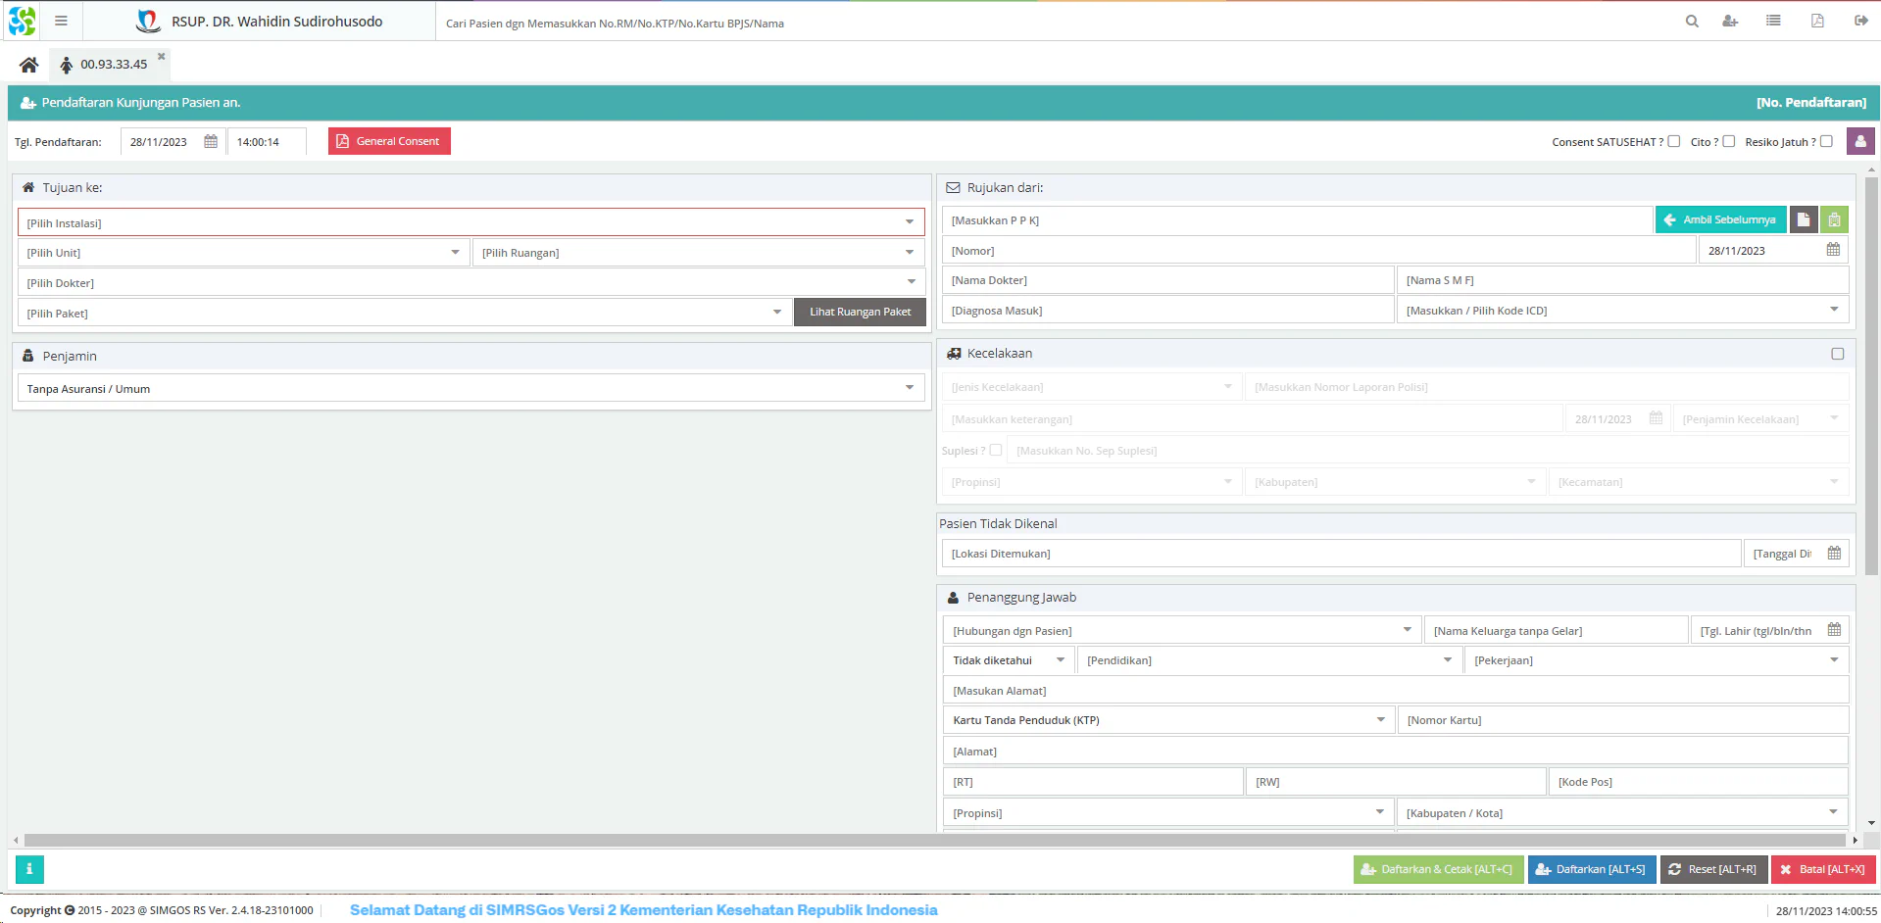Click the teal info icon at bottom
The height and width of the screenshot is (923, 1881).
point(29,869)
